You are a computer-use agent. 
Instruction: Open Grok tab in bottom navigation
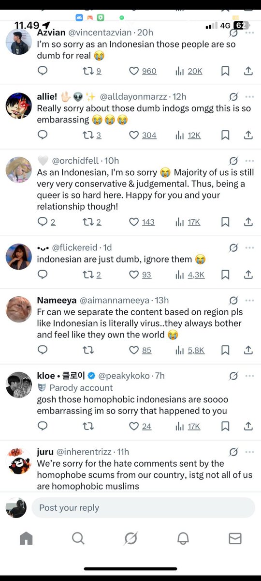click(130, 538)
